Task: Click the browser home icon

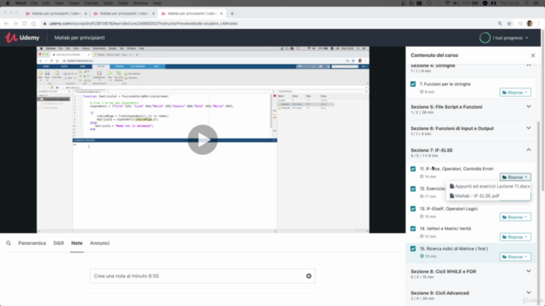Action: [33, 24]
